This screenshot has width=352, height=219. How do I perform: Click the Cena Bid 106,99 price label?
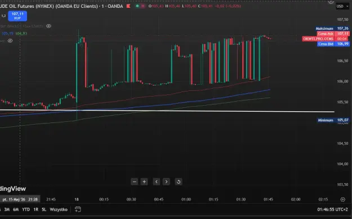tap(333, 44)
